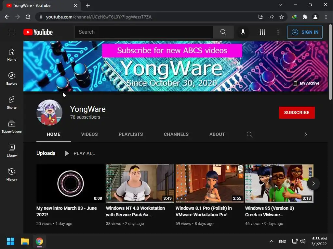Switch to the PLAYLISTS tab

point(131,135)
